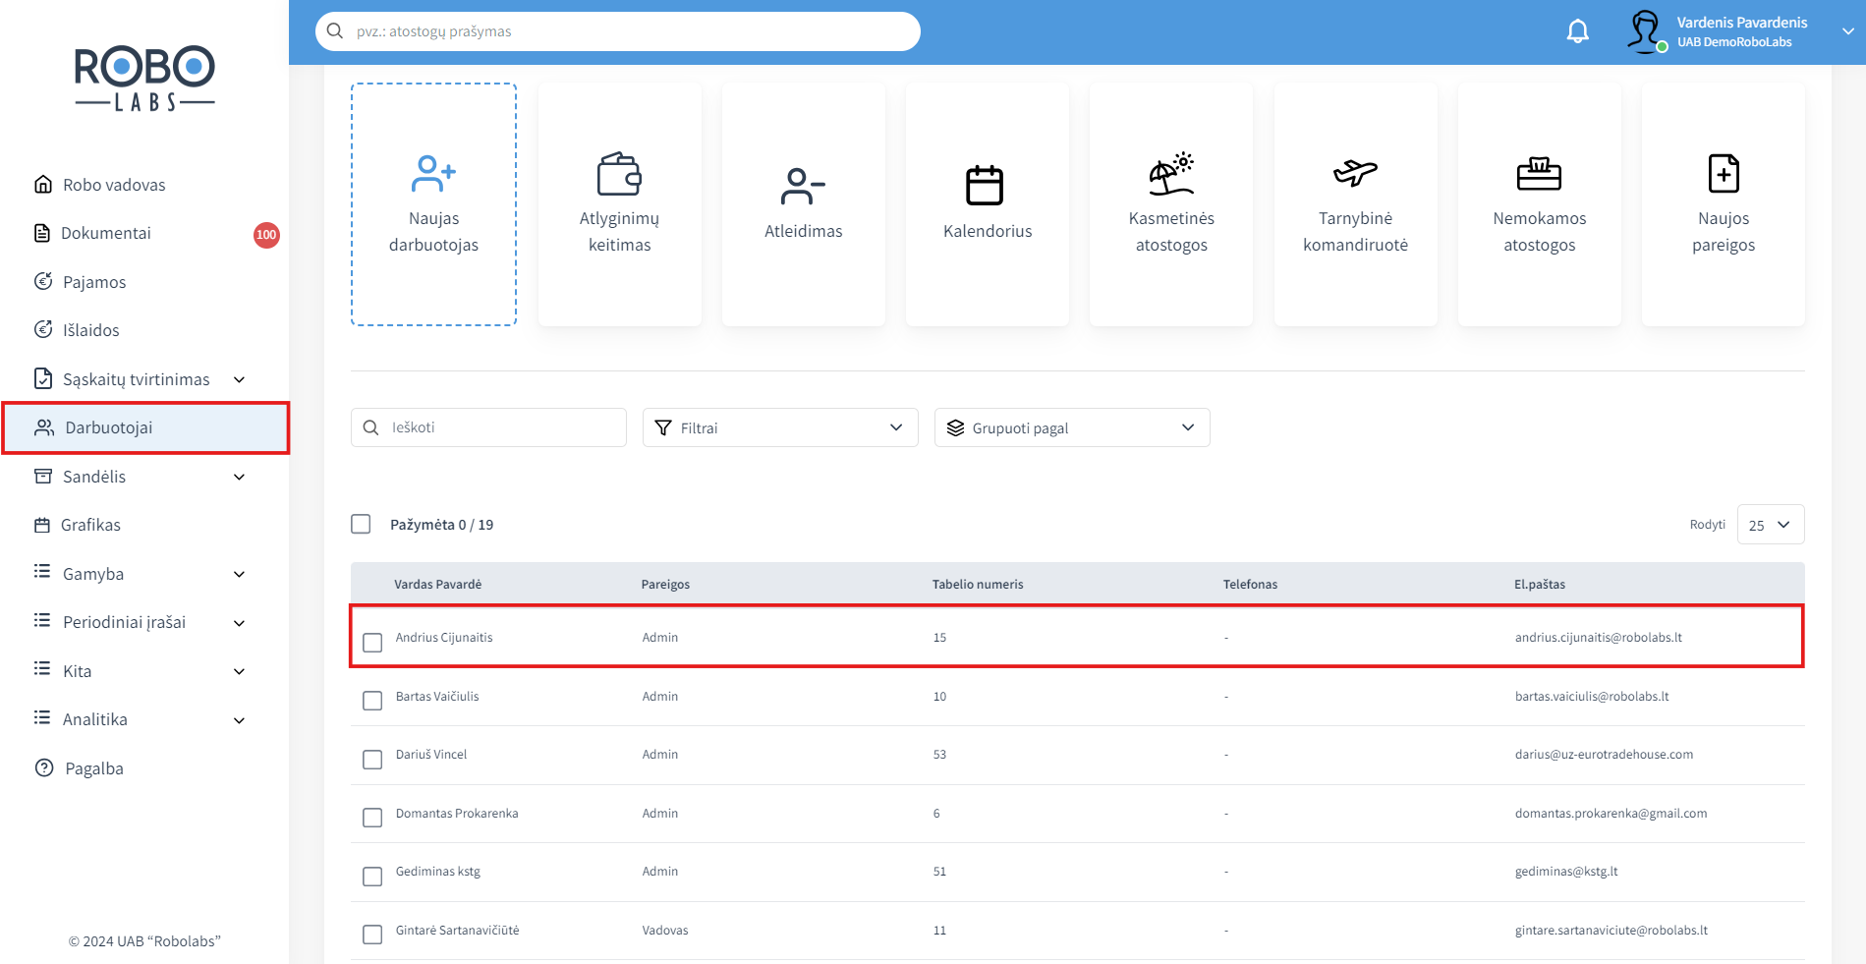Click the Pagalba question mark icon
1866x964 pixels.
coord(44,767)
